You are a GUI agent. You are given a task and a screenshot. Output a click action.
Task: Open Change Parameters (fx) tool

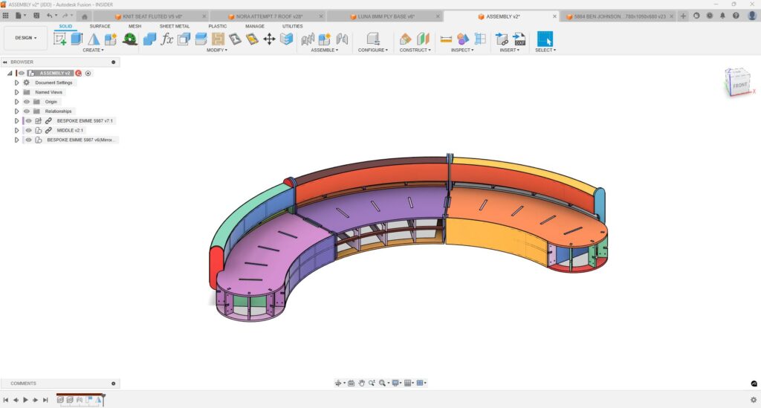(167, 39)
